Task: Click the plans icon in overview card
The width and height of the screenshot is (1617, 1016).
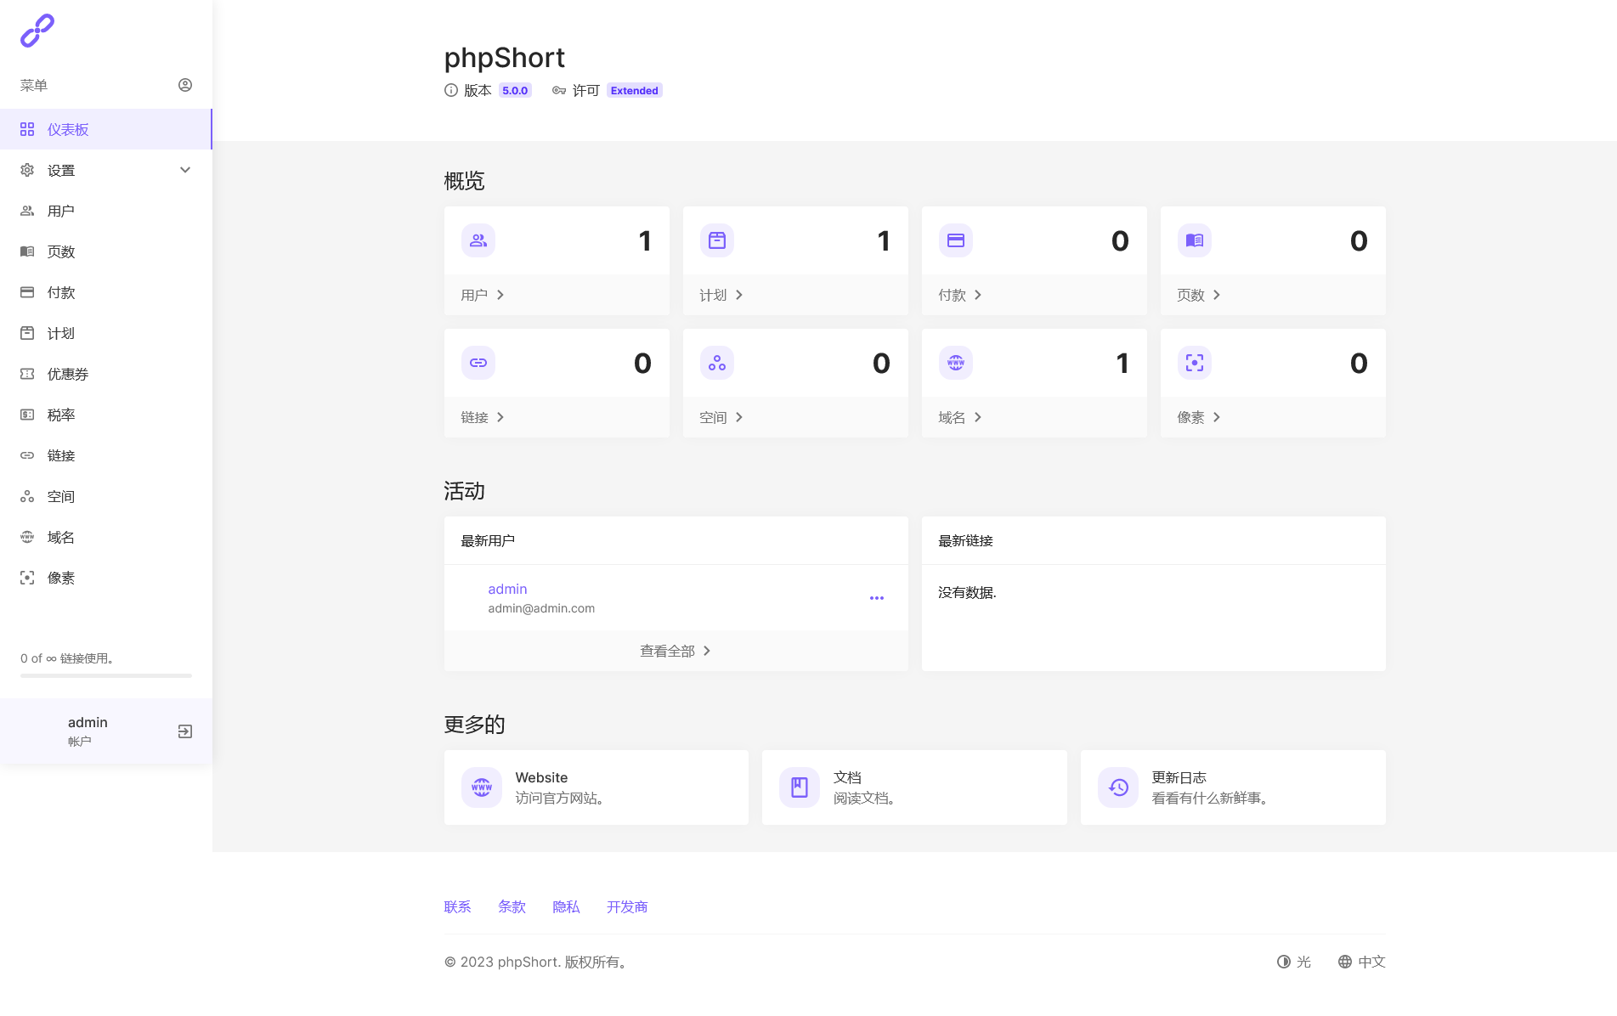Action: pyautogui.click(x=717, y=240)
